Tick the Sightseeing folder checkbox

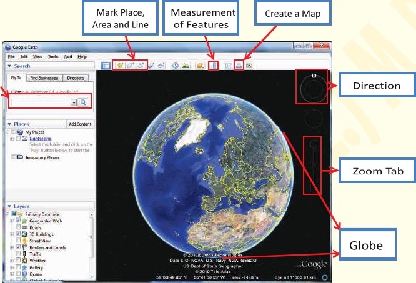click(18, 138)
